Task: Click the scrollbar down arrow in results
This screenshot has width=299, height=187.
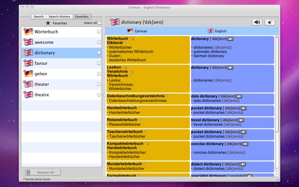Action: (x=277, y=174)
